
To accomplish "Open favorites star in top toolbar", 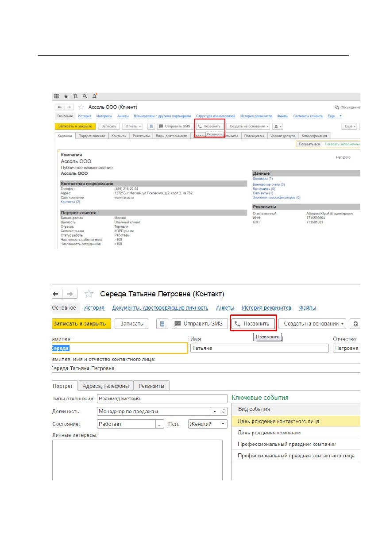I will click(x=66, y=96).
